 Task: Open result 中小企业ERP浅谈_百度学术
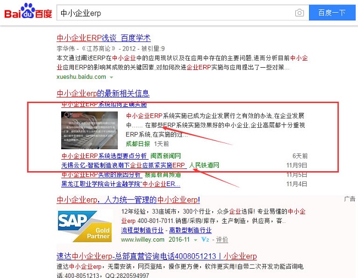[104, 38]
